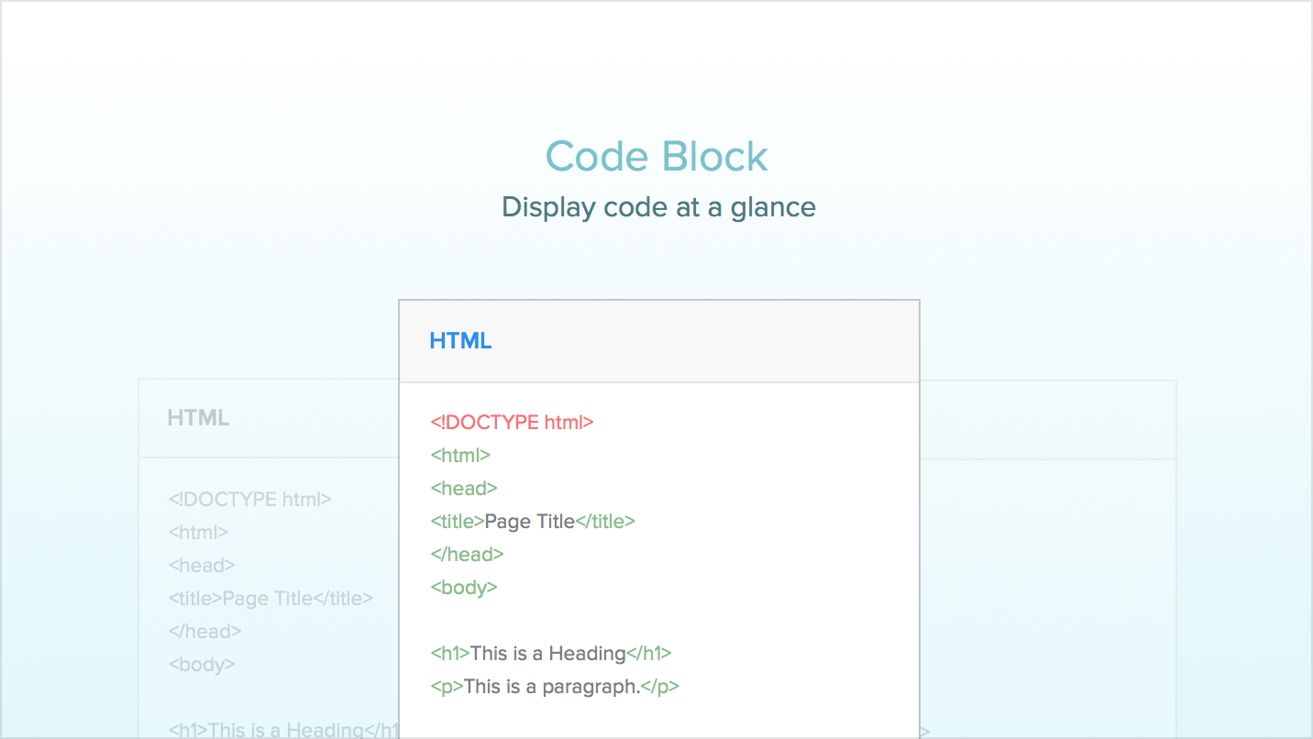Image resolution: width=1313 pixels, height=739 pixels.
Task: Click the green <body> tag in the front block
Action: 463,587
